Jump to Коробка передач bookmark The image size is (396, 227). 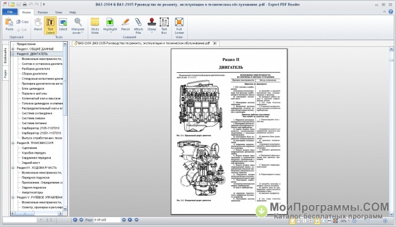tap(34, 153)
